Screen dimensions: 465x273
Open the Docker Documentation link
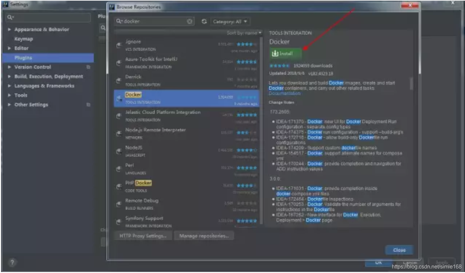tap(285, 93)
